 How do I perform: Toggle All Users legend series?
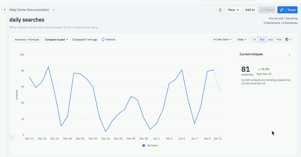point(150,146)
